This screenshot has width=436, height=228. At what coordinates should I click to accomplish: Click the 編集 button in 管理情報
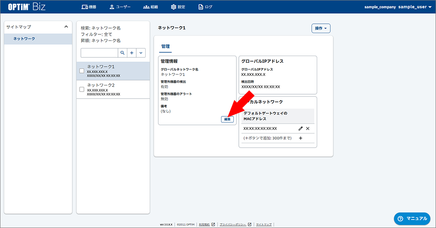pos(227,119)
